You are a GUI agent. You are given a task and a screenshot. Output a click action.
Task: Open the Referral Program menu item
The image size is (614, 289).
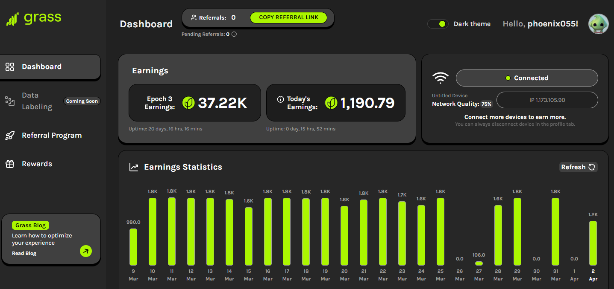50,136
